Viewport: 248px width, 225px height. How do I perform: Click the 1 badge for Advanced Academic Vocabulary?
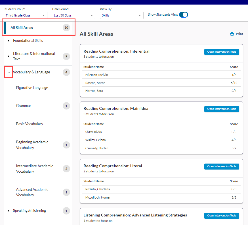point(66,192)
